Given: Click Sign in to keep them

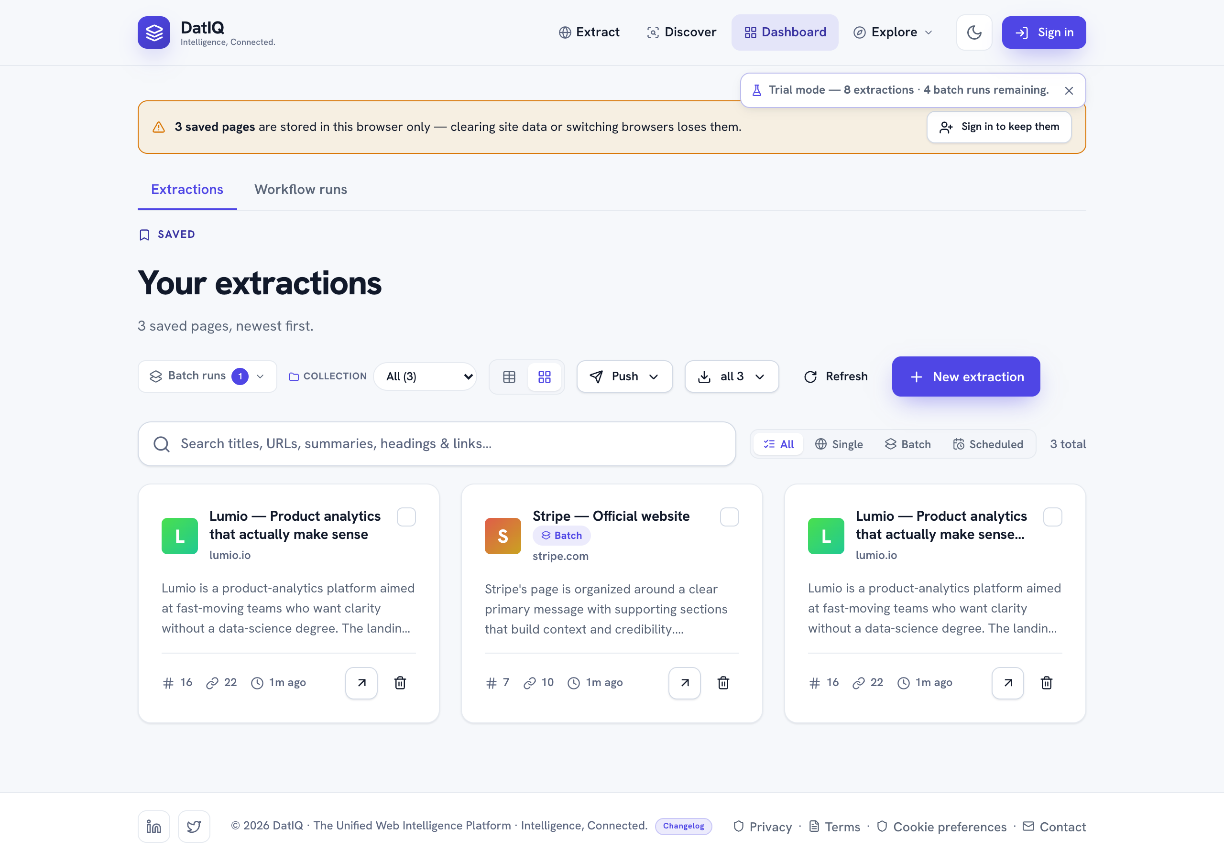Looking at the screenshot, I should (999, 127).
